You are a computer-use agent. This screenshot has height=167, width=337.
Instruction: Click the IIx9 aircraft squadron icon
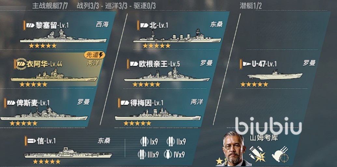click(170, 141)
